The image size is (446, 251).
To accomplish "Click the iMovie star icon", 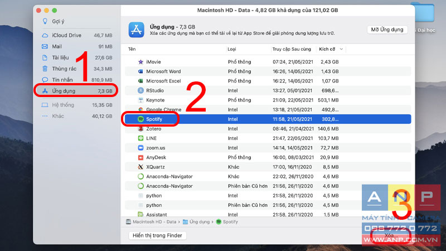I will point(140,62).
